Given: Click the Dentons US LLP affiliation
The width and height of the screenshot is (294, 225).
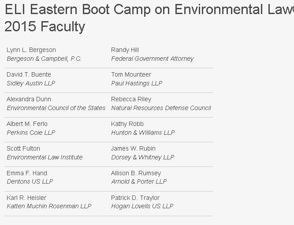Looking at the screenshot, I should point(30,181).
